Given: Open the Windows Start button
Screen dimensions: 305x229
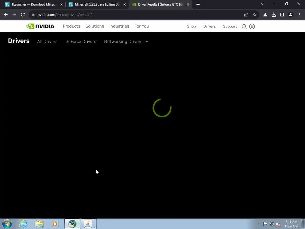Looking at the screenshot, I should 7,224.
